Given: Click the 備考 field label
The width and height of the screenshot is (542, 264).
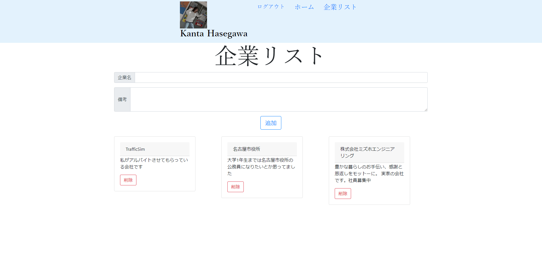Looking at the screenshot, I should 122,99.
